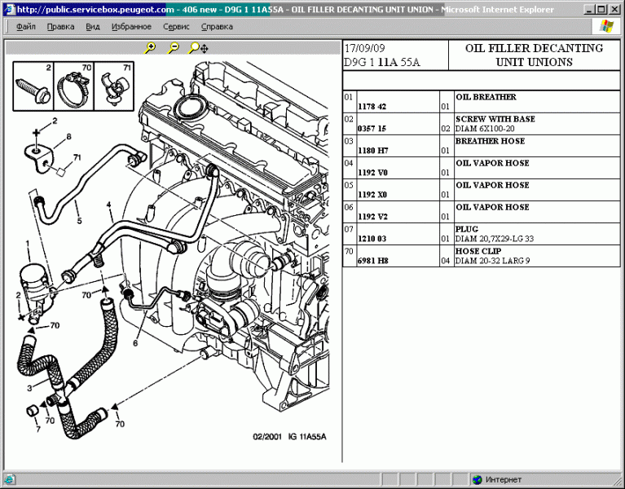Screen dimensions: 625x489
Task: Select the magnifier with move arrows tool
Action: point(196,48)
